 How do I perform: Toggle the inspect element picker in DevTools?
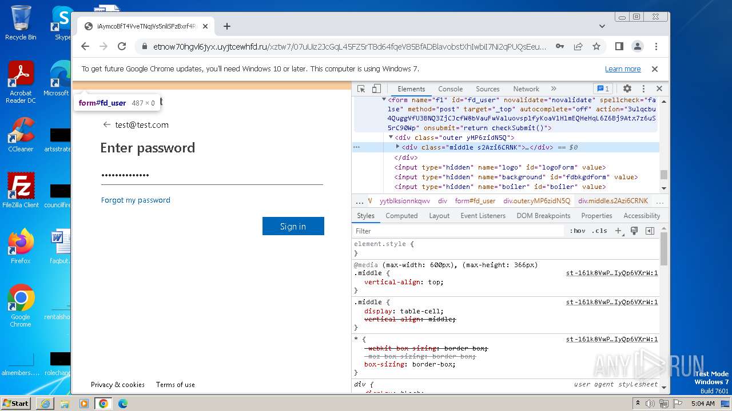(361, 88)
